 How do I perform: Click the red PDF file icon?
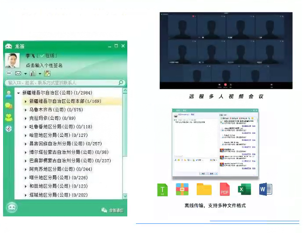[x=224, y=189]
